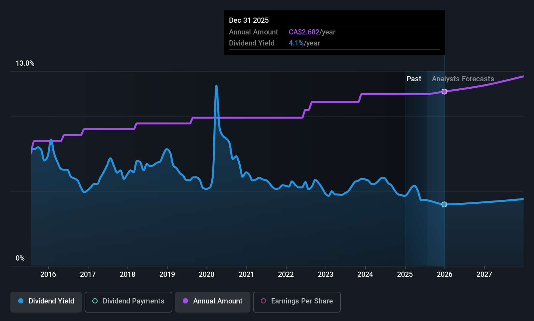
Task: Click the 13.0% axis label
Action: coord(25,63)
